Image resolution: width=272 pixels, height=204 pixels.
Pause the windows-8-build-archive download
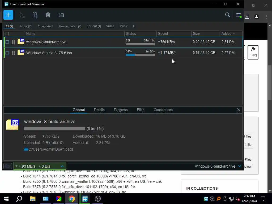tap(13, 42)
